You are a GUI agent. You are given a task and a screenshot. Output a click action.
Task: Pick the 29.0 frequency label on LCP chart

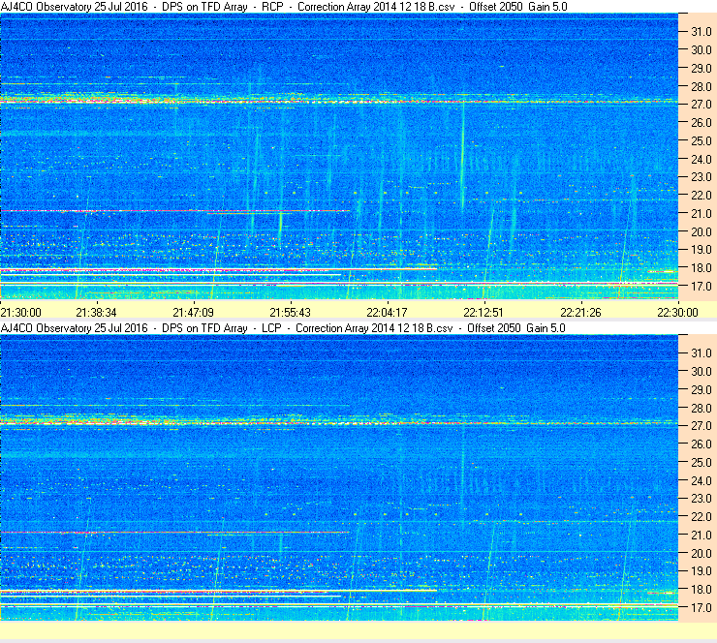pos(701,390)
